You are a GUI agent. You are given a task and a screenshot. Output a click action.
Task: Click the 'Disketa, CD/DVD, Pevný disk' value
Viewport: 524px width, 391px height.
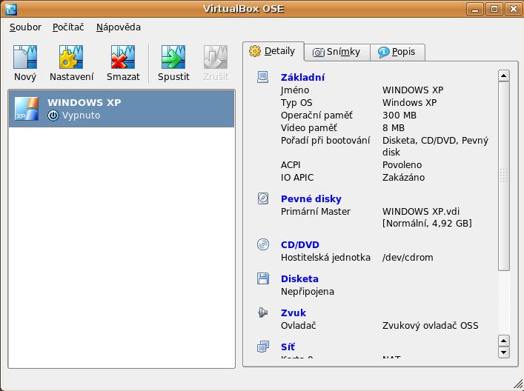point(436,146)
